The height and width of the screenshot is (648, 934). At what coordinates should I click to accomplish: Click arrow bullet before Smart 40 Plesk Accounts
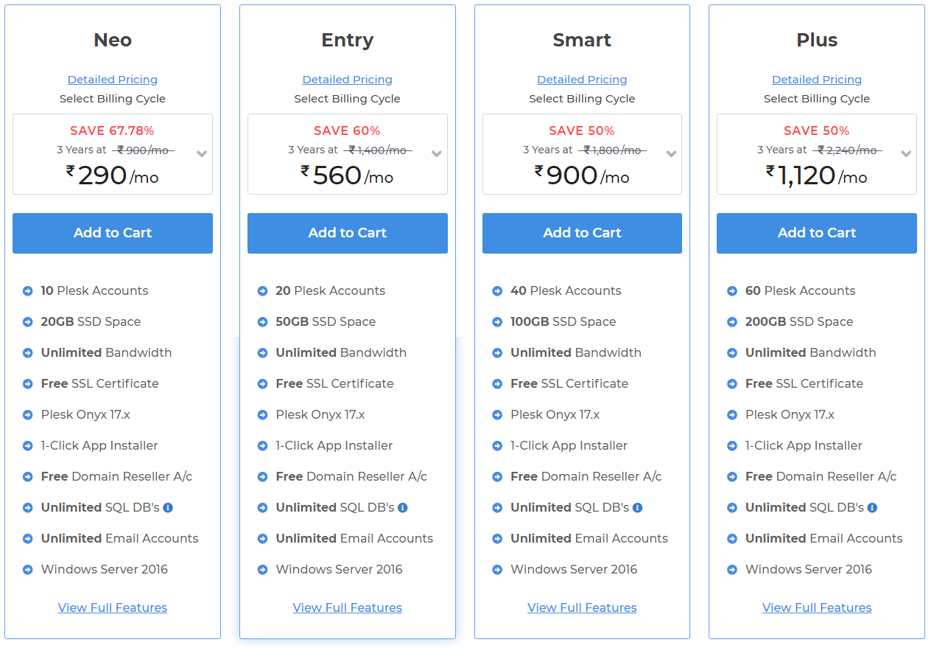pos(497,291)
